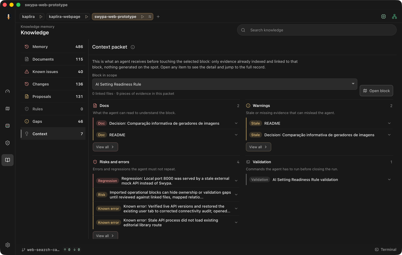
Task: Select the open book Knowledge sidebar icon
Action: click(8, 160)
